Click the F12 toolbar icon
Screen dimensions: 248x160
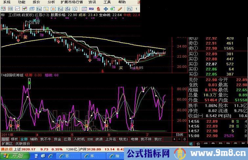[x=60, y=9]
